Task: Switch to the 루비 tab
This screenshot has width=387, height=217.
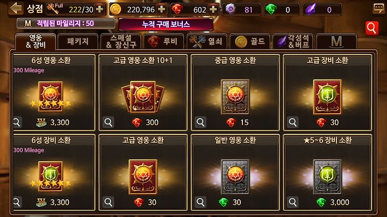Action: (163, 41)
